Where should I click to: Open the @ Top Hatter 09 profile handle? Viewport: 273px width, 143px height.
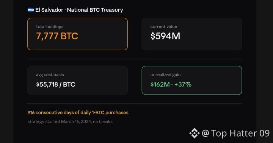[236, 133]
